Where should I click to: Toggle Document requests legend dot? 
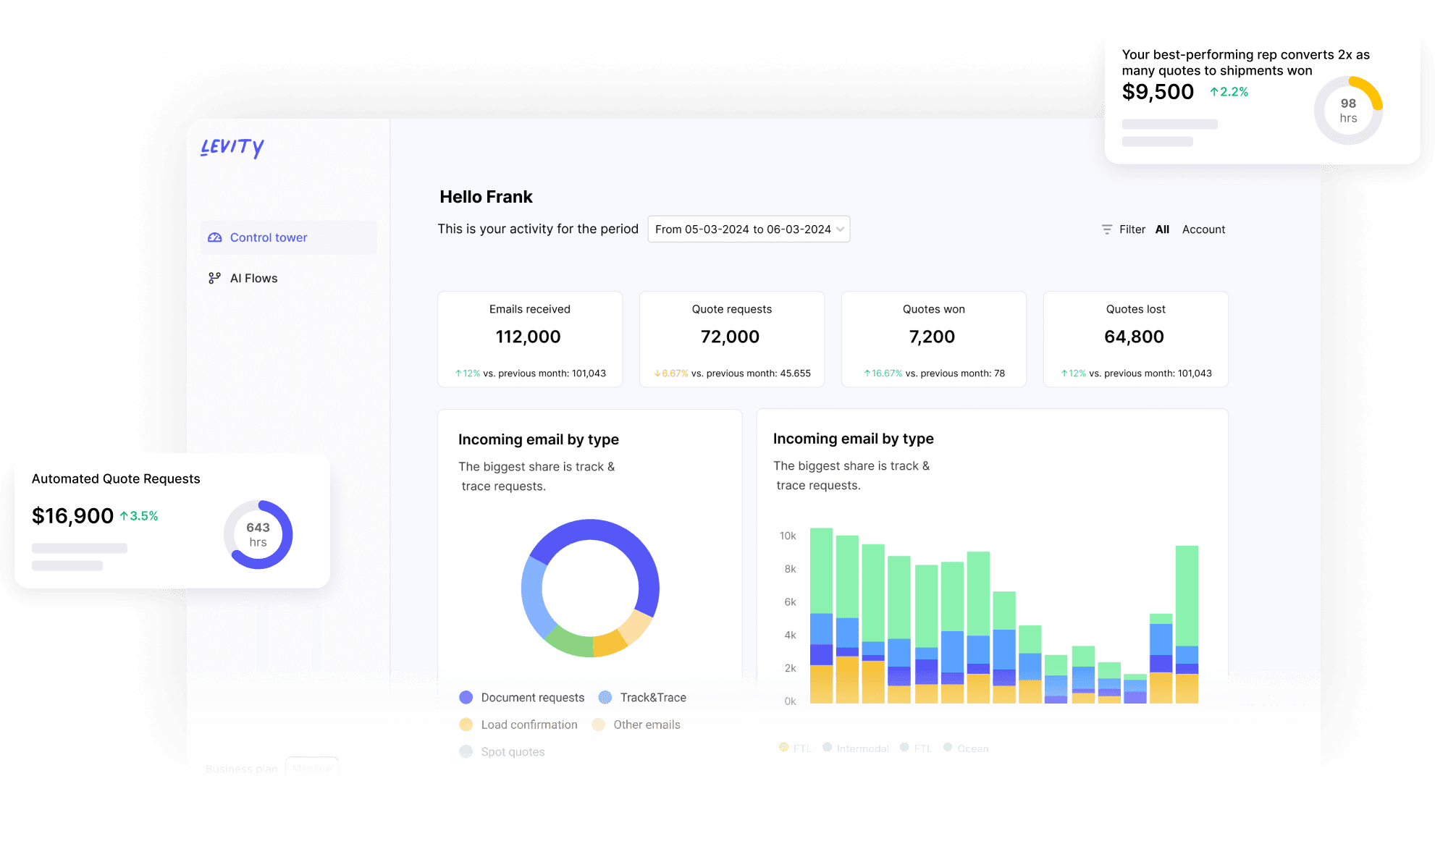(466, 697)
